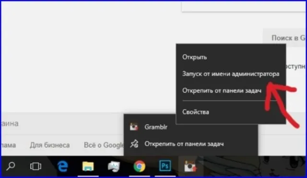This screenshot has width=307, height=178.
Task: Open the partially visible Реклама footer link
Action: [x=9, y=145]
